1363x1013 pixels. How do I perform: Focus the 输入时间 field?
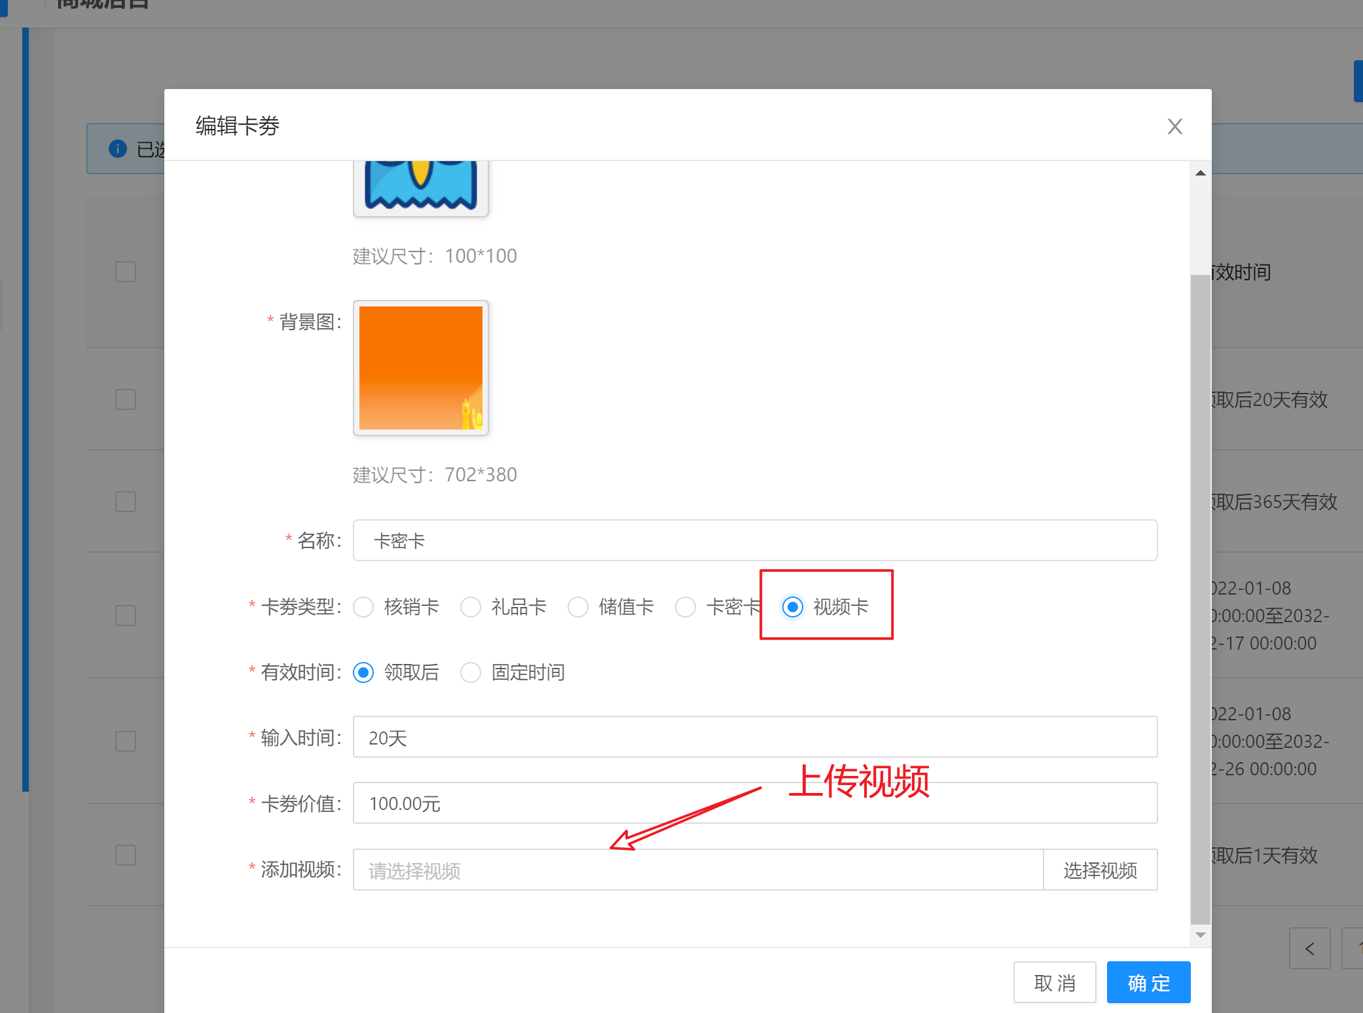click(x=754, y=737)
